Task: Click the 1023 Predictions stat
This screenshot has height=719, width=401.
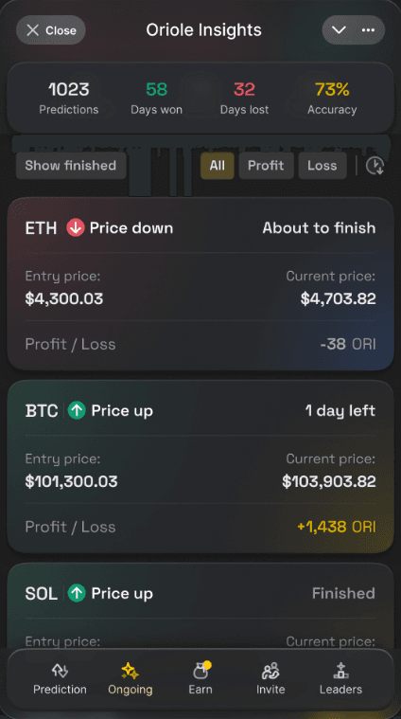Action: 69,98
